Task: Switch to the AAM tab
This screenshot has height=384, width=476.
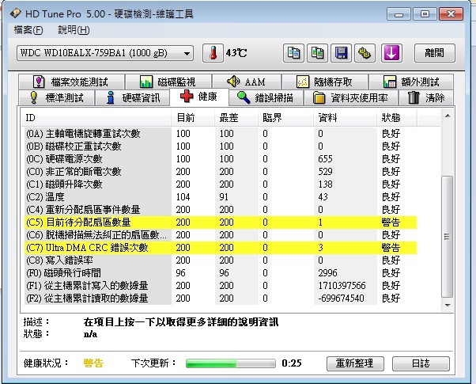Action: point(247,82)
